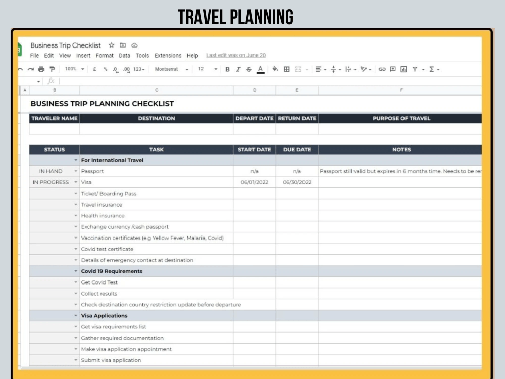Open text color picker
This screenshot has width=505, height=379.
260,69
